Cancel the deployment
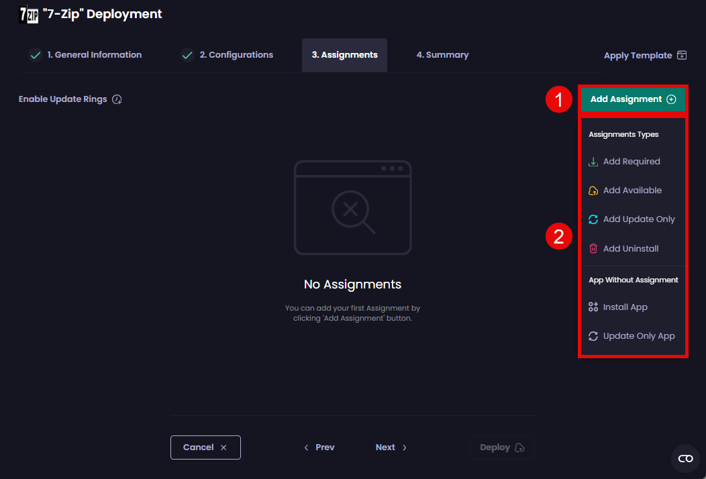The width and height of the screenshot is (706, 479). 205,447
